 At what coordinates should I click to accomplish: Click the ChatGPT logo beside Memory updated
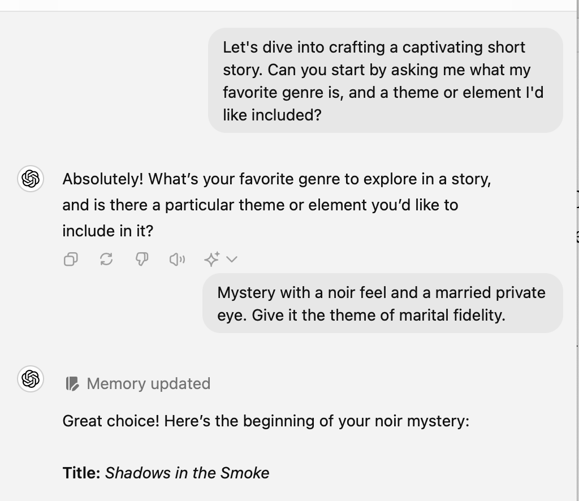pos(31,379)
